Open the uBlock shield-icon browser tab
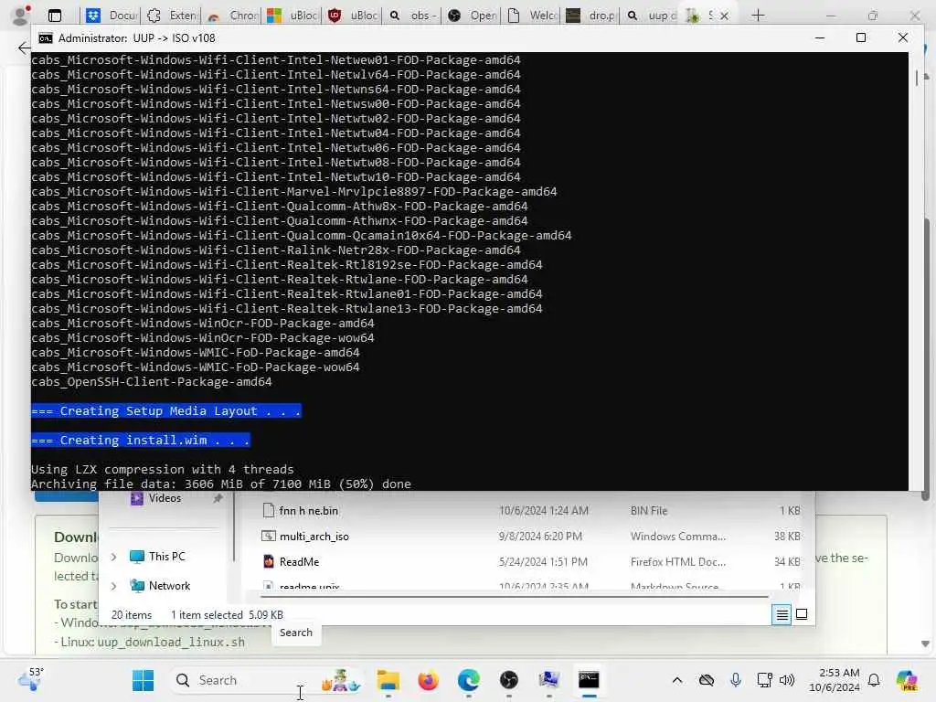The width and height of the screenshot is (936, 702). point(353,16)
